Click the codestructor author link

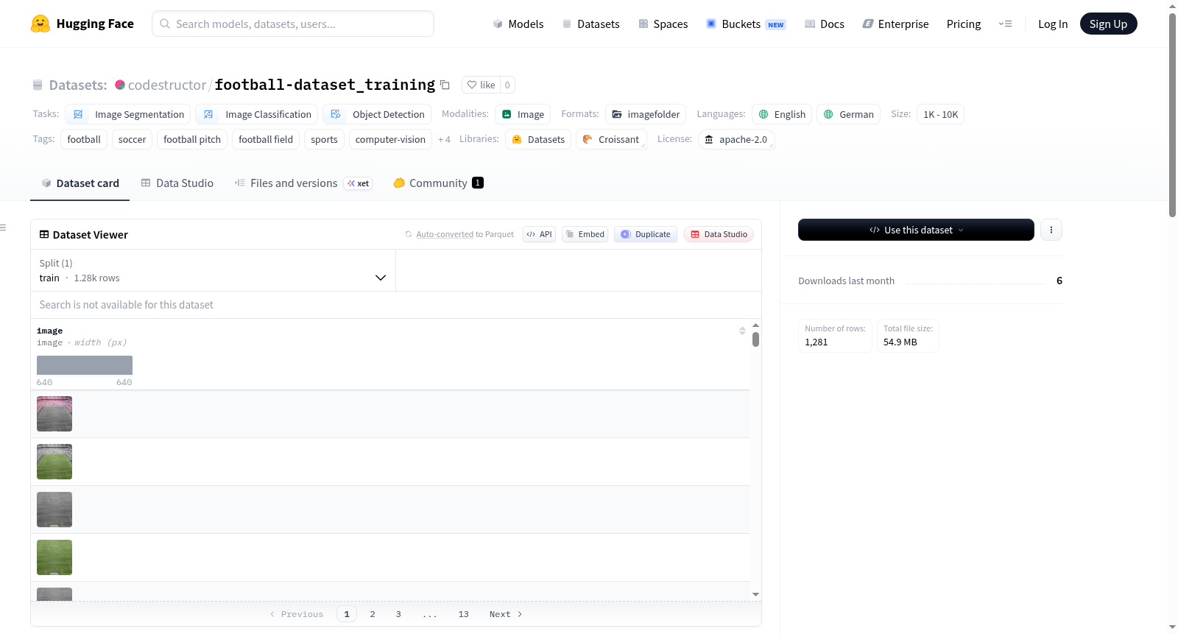tap(167, 85)
